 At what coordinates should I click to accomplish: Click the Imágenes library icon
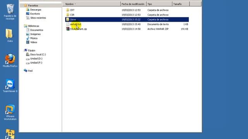28,34
